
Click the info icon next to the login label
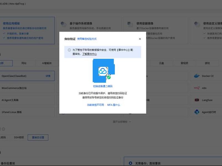click(3, 129)
